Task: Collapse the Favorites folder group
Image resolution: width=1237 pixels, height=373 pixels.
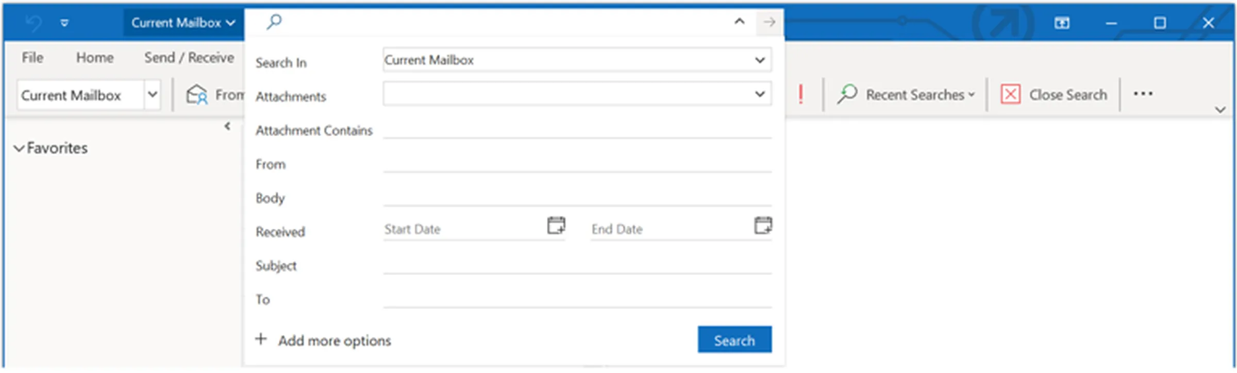Action: [x=19, y=148]
